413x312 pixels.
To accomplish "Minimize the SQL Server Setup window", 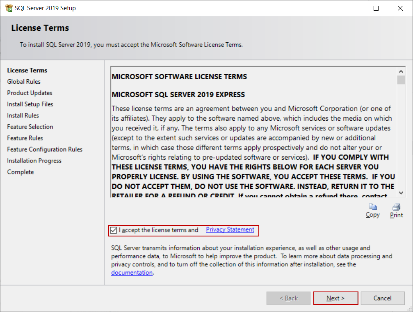I will click(x=352, y=8).
